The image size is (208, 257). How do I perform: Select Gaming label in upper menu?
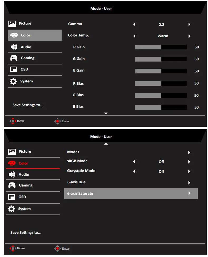click(28, 58)
